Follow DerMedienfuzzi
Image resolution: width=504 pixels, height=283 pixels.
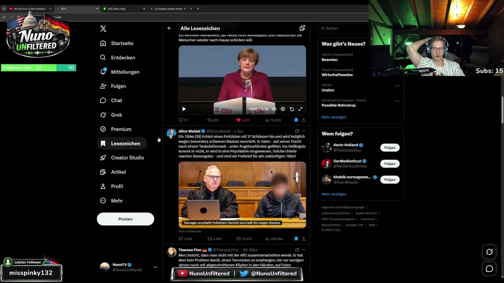click(390, 164)
